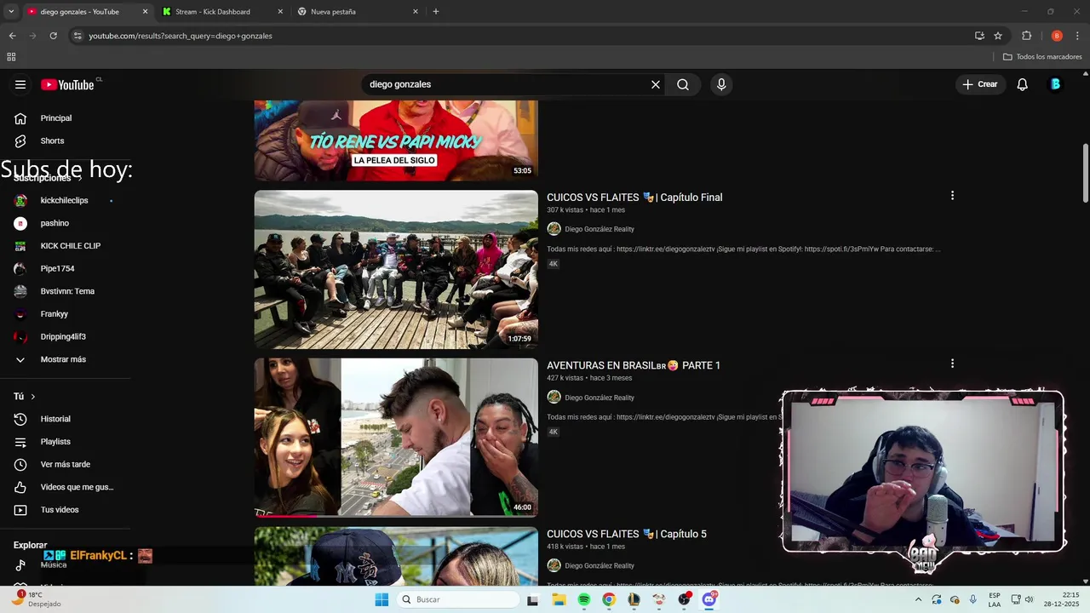Click the Crear button
Image resolution: width=1090 pixels, height=613 pixels.
979,84
